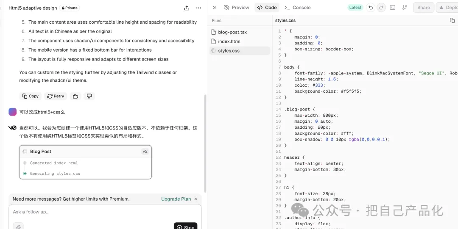Click the Html5 adaptive design chat title
Screen dimensions: 458x229
tap(33, 8)
